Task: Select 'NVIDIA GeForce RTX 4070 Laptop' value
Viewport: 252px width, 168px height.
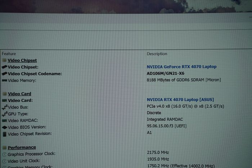Action: [181, 67]
